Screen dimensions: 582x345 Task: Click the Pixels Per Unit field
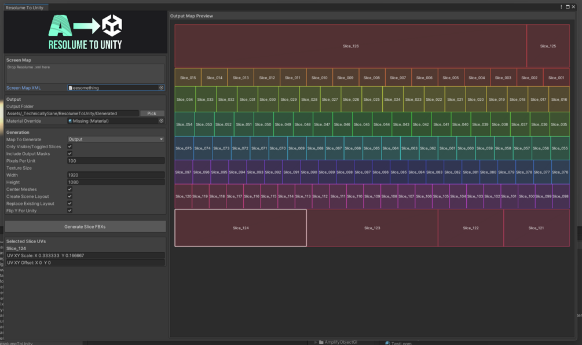click(x=116, y=160)
